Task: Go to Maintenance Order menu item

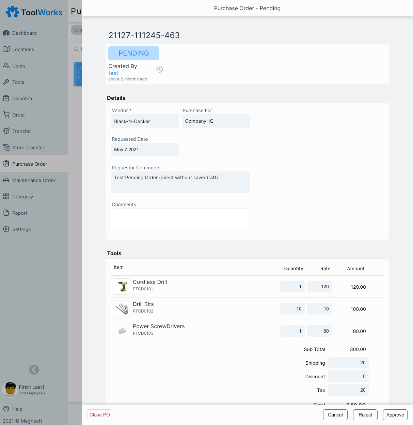Action: click(34, 180)
